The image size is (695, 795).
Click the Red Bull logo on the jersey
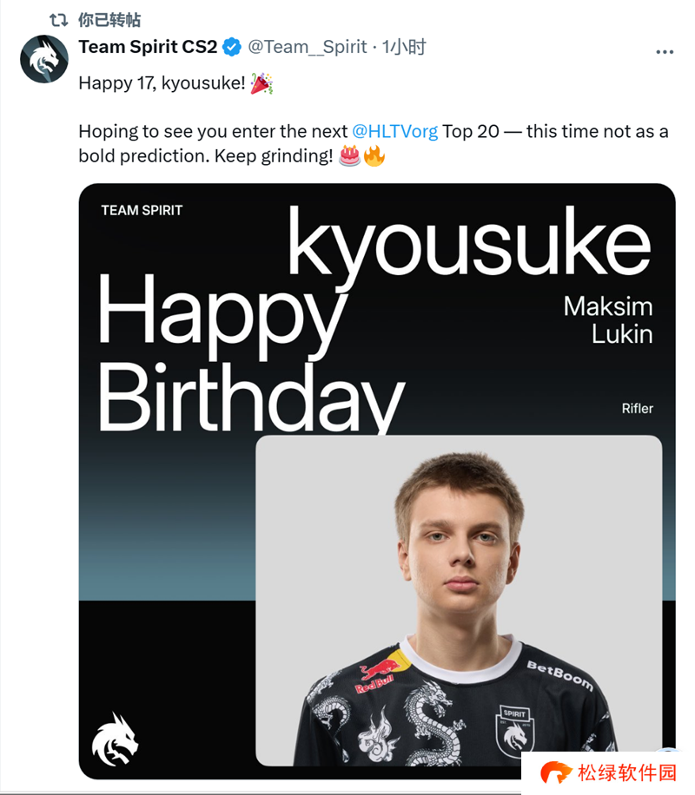tap(377, 674)
